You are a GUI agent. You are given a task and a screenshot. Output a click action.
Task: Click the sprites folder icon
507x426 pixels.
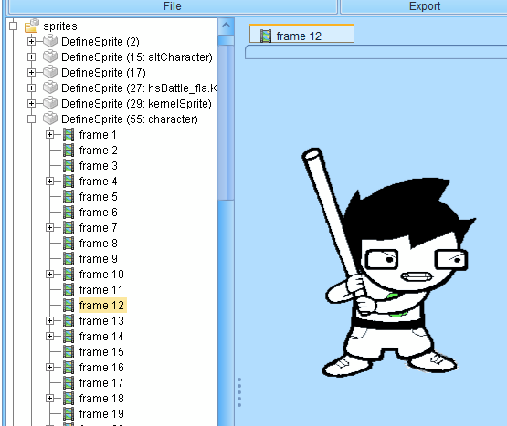point(32,26)
